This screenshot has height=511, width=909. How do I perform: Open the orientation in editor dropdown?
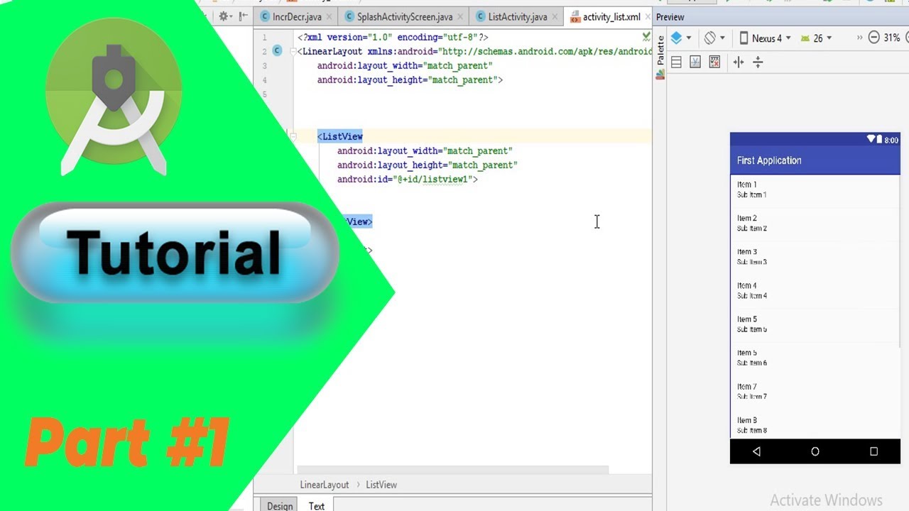[714, 38]
